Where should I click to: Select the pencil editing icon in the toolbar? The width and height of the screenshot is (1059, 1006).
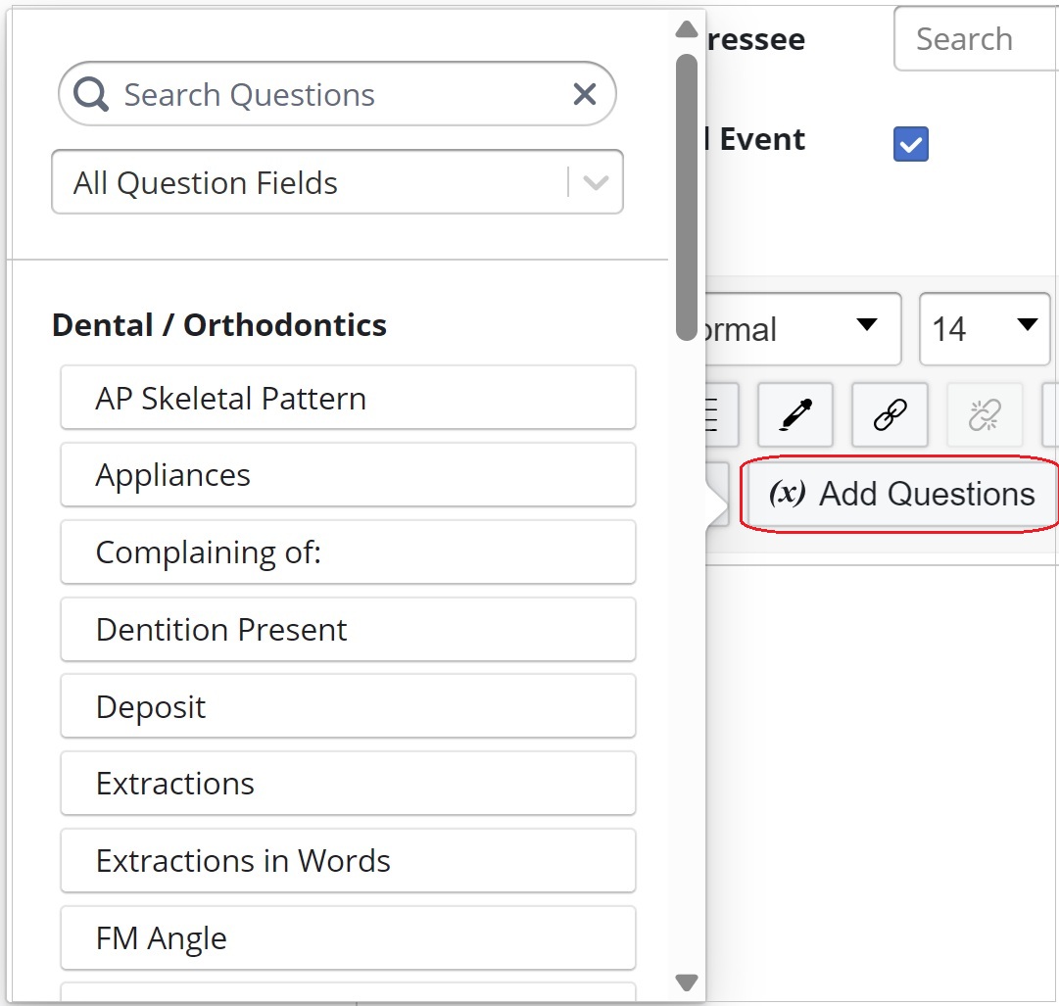tap(794, 414)
